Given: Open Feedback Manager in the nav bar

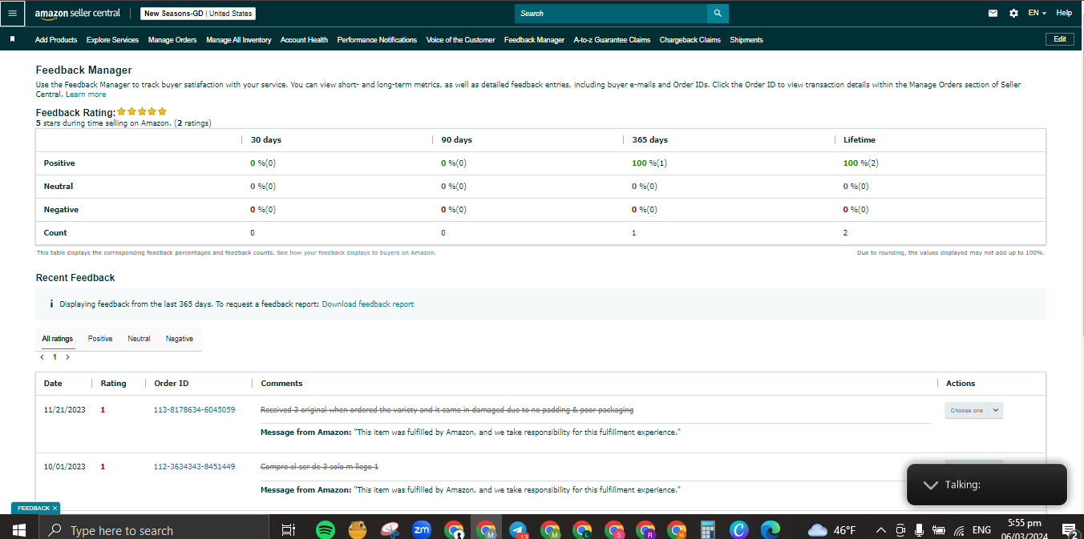Looking at the screenshot, I should pyautogui.click(x=534, y=39).
